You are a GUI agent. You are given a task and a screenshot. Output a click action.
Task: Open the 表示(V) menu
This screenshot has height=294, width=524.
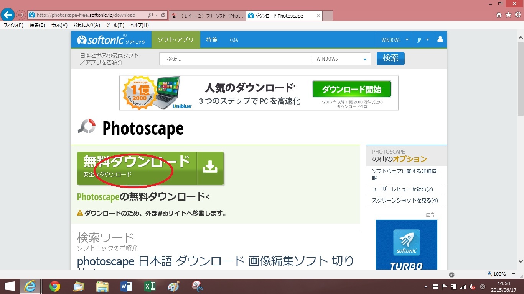(59, 25)
